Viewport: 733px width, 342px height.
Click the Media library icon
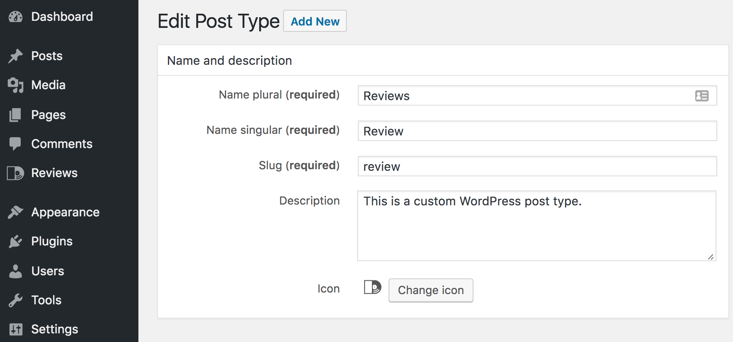[16, 85]
